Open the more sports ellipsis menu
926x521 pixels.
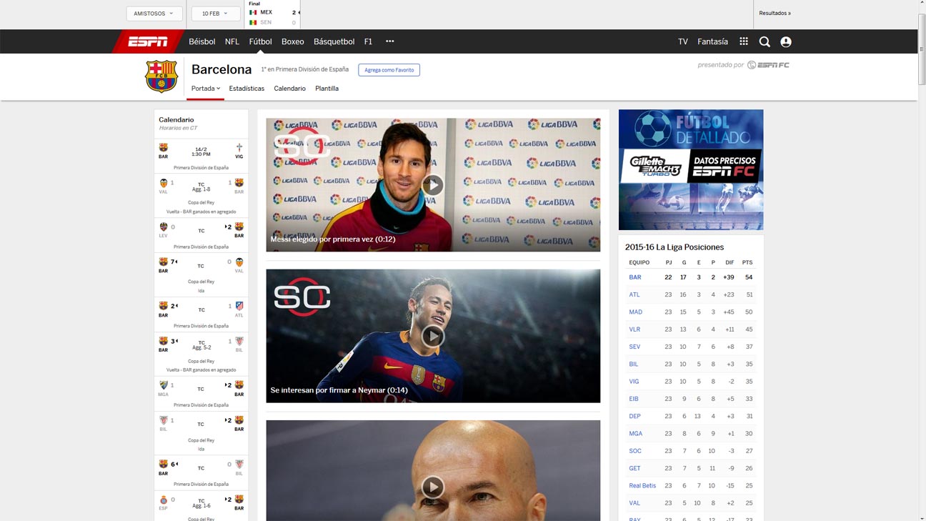389,41
